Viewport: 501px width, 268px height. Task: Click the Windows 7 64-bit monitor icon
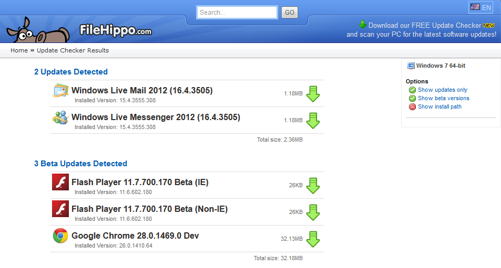(x=411, y=66)
